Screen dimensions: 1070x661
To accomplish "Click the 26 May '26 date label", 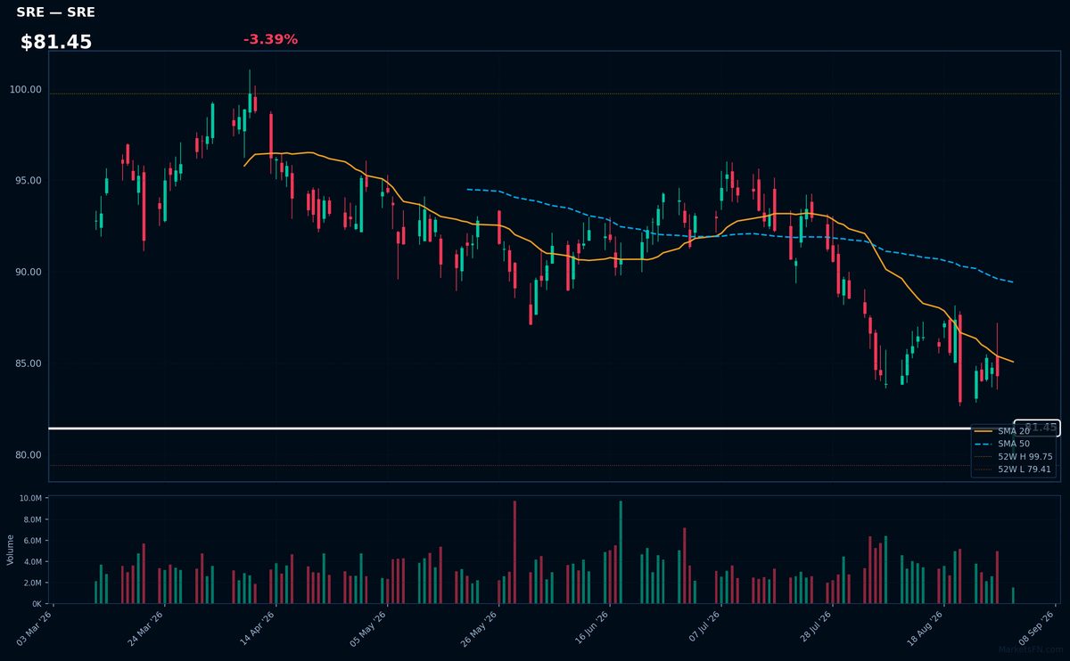I will (x=481, y=629).
